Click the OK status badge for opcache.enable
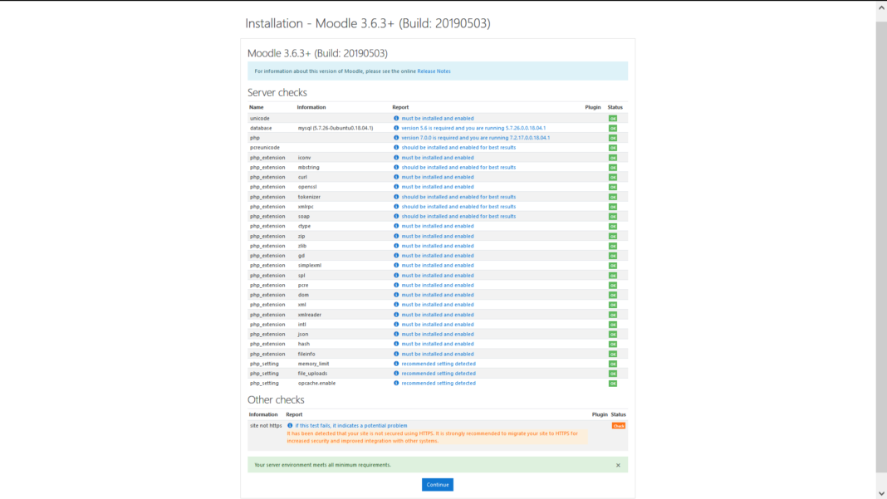The image size is (887, 499). coord(613,383)
